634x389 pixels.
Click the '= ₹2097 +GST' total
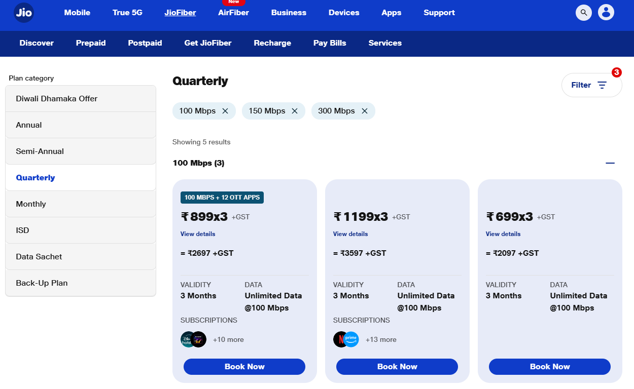(x=512, y=253)
